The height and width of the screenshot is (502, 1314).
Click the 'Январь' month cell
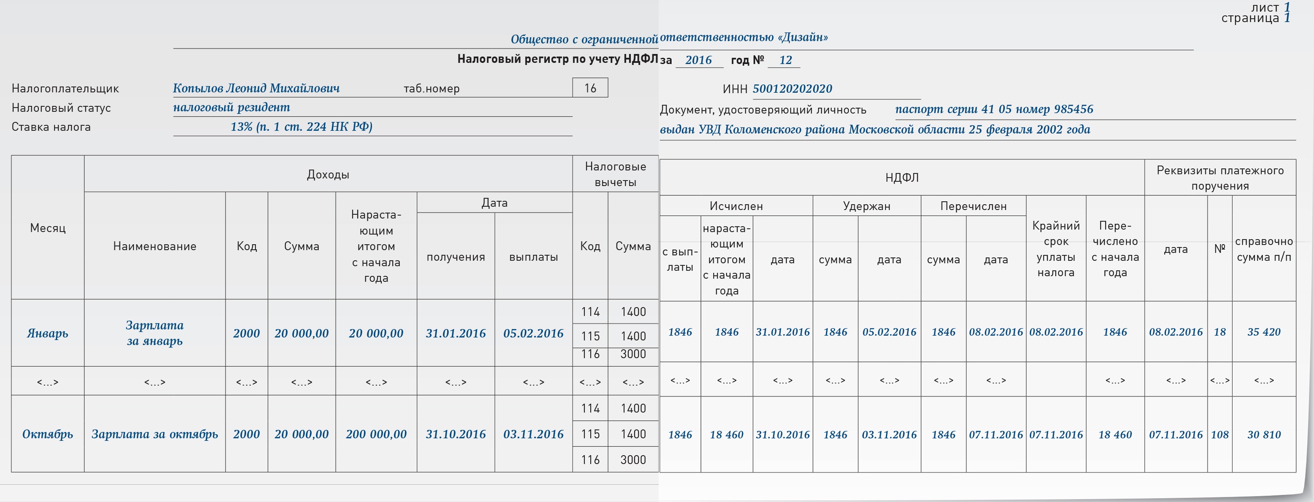pyautogui.click(x=47, y=333)
